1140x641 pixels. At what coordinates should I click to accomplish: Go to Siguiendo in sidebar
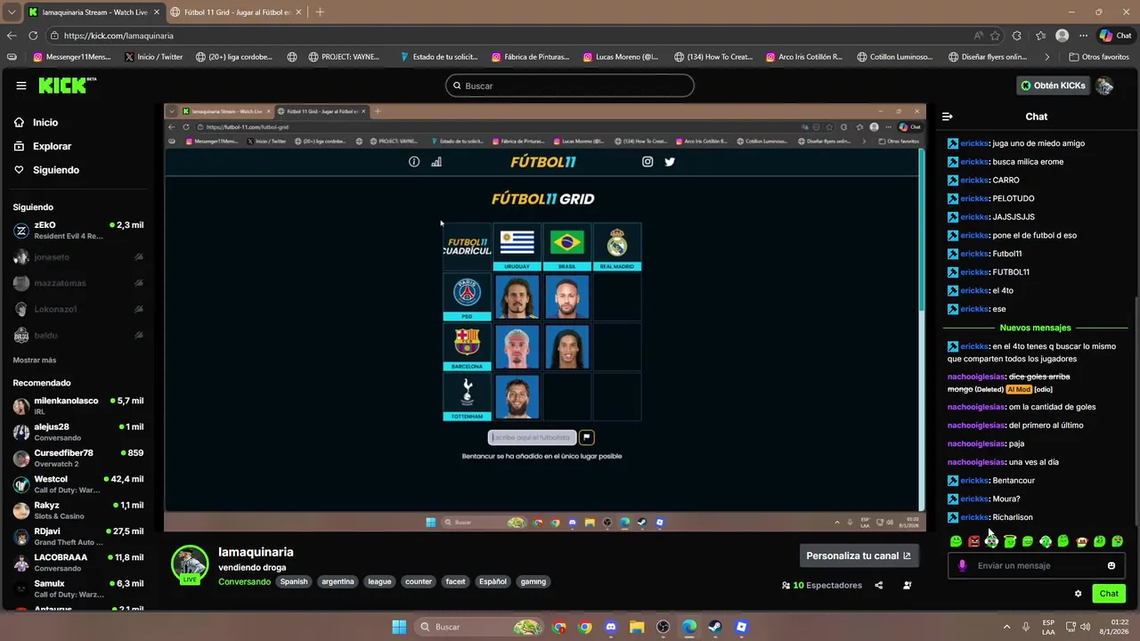(x=46, y=170)
